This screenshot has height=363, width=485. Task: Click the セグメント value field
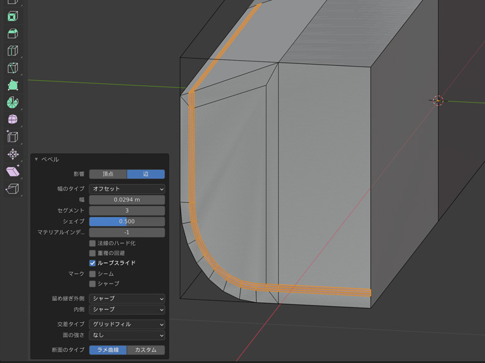[127, 211]
